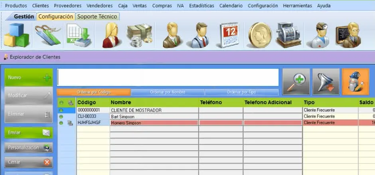
Task: Select the Homero Simpson name cell
Action: [154, 123]
